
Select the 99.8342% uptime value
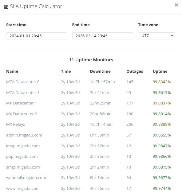coord(162,82)
